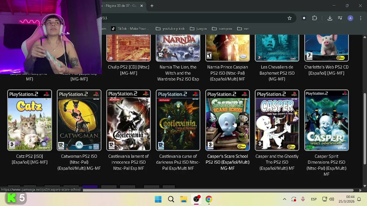Open the Chrome three-dot menu

(360, 18)
